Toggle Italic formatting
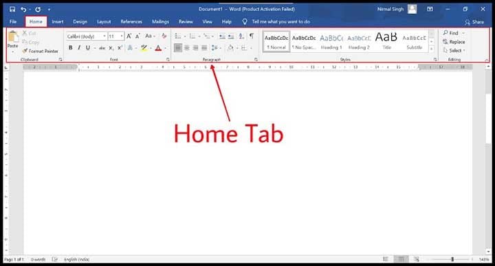This screenshot has width=495, height=266. (79, 47)
